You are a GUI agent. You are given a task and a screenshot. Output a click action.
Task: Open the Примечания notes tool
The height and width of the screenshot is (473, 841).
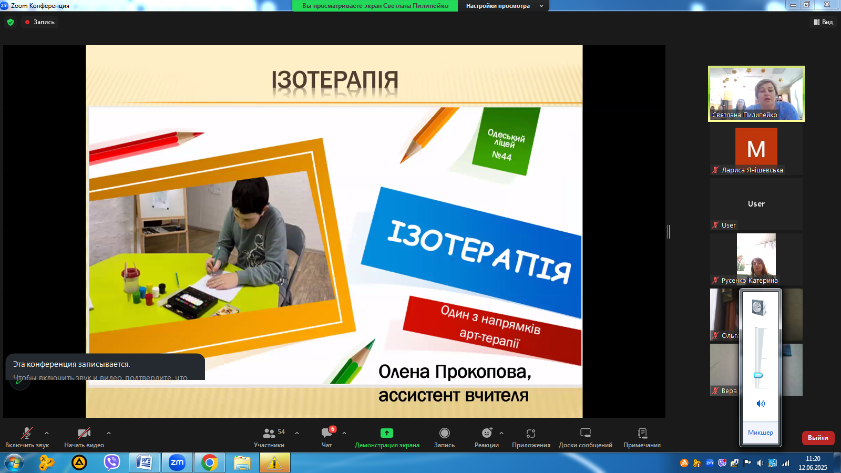click(x=642, y=437)
